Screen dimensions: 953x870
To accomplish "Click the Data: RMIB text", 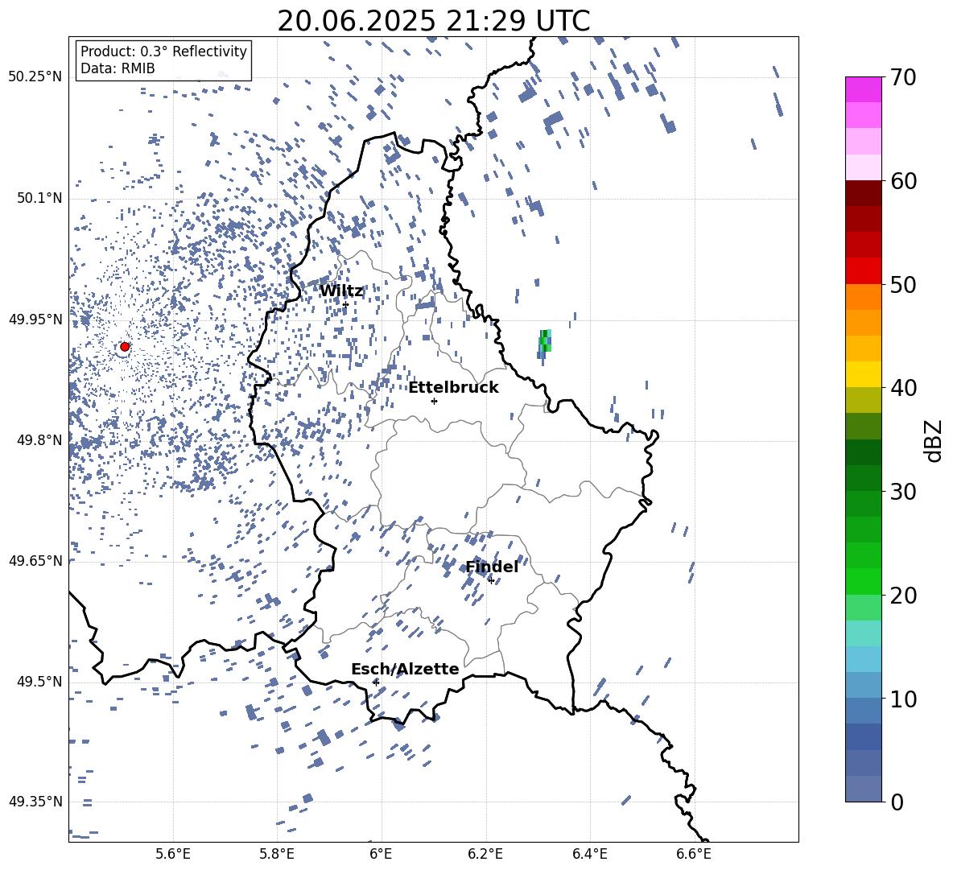I will tap(118, 68).
